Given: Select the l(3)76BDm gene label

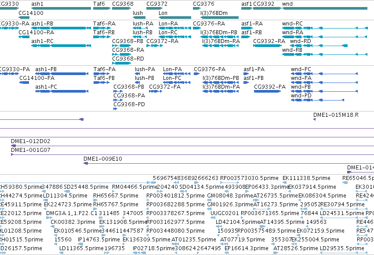Looking at the screenshot, I should pyautogui.click(x=214, y=13).
